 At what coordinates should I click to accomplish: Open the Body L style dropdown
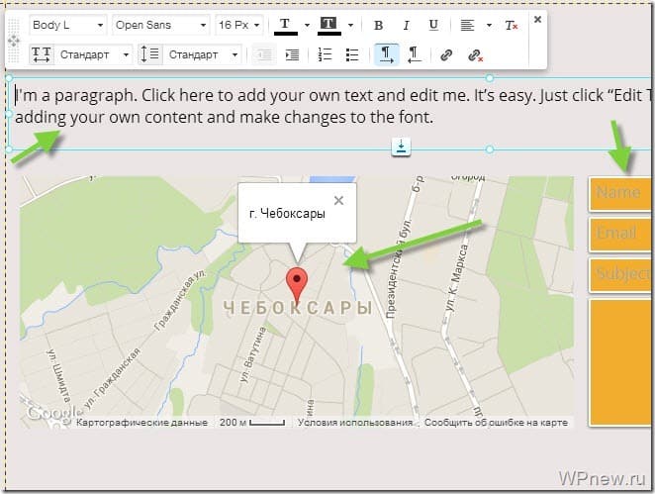coord(68,25)
